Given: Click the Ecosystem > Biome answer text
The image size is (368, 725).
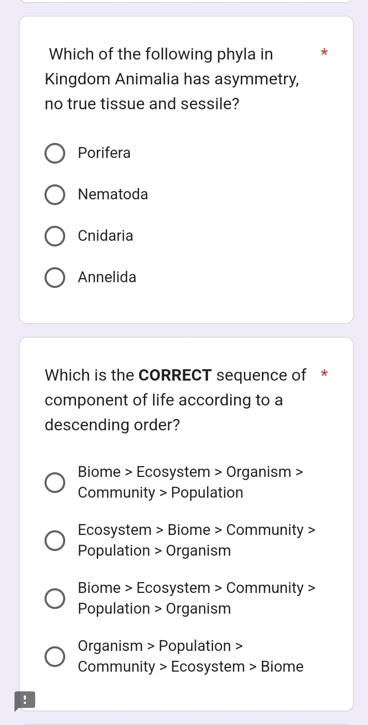Looking at the screenshot, I should 197,540.
